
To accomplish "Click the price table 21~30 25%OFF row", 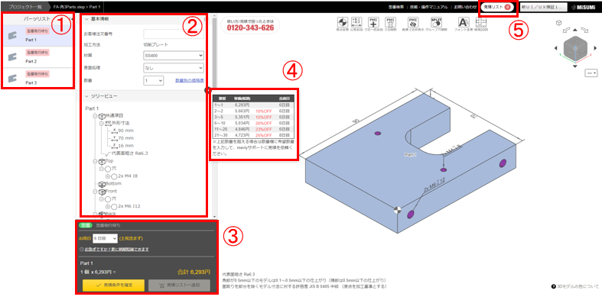I will (x=253, y=135).
